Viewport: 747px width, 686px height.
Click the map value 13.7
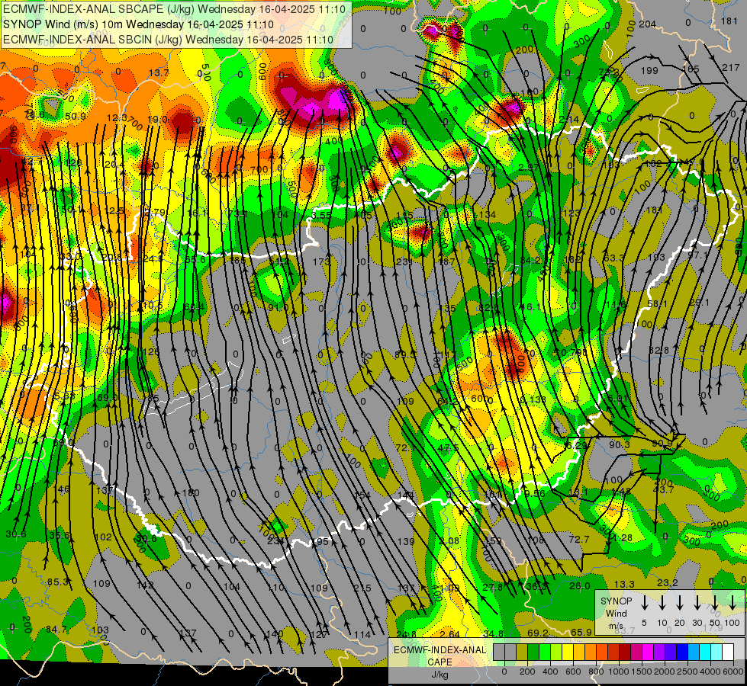159,72
